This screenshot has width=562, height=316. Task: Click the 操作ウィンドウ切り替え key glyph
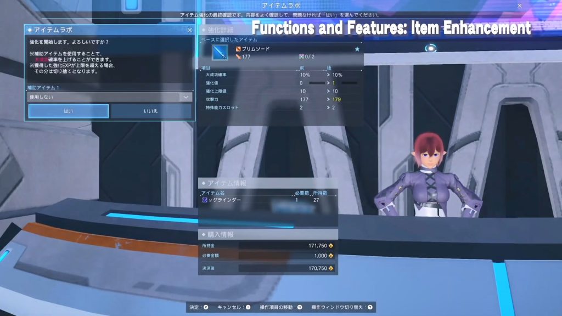370,307
